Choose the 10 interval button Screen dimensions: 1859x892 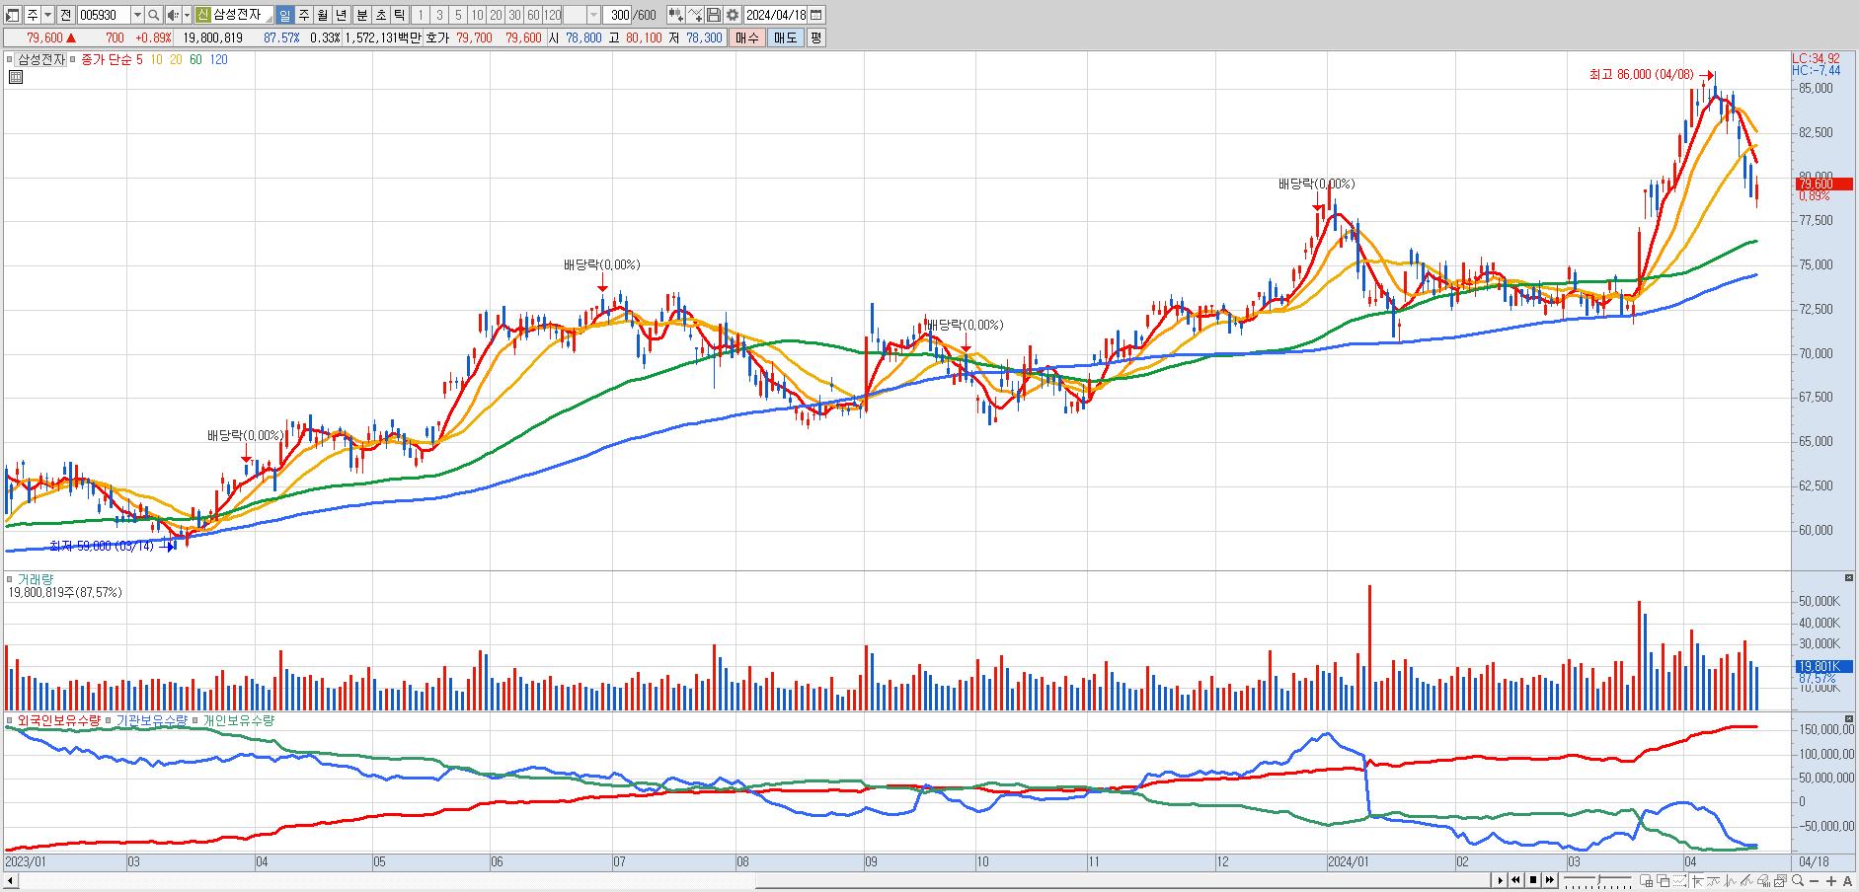click(477, 15)
